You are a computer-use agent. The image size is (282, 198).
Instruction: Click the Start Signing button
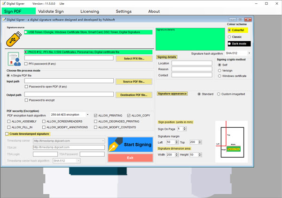[x=131, y=145]
